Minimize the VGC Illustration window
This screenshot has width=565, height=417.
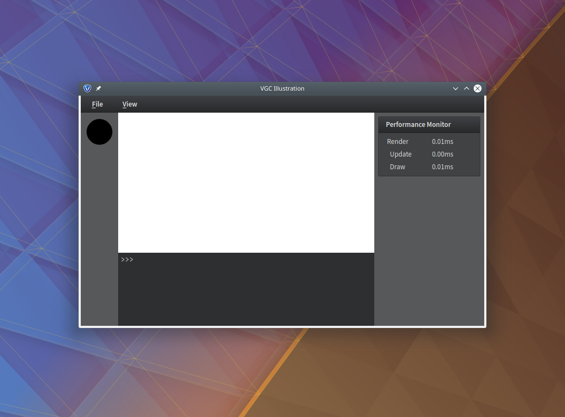tap(456, 88)
